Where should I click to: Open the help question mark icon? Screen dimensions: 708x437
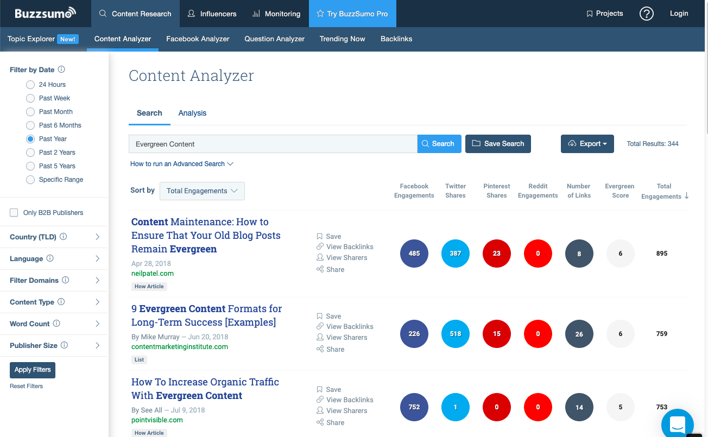tap(646, 14)
